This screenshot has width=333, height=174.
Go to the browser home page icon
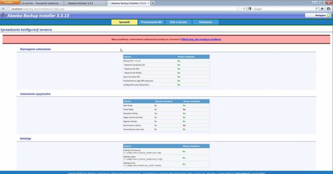coord(321,9)
